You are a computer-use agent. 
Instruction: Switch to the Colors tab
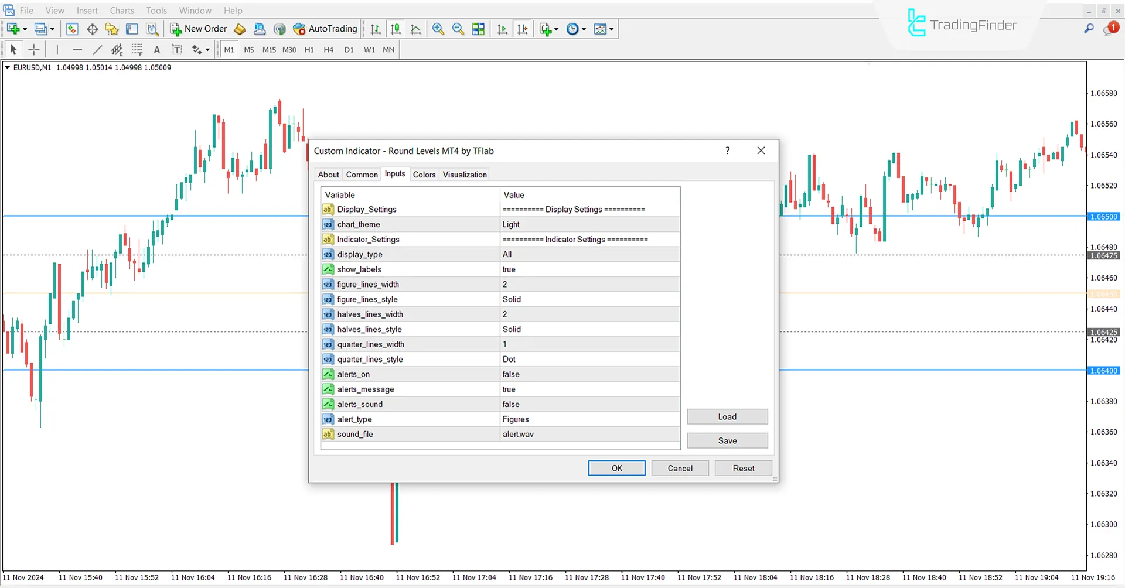tap(424, 174)
